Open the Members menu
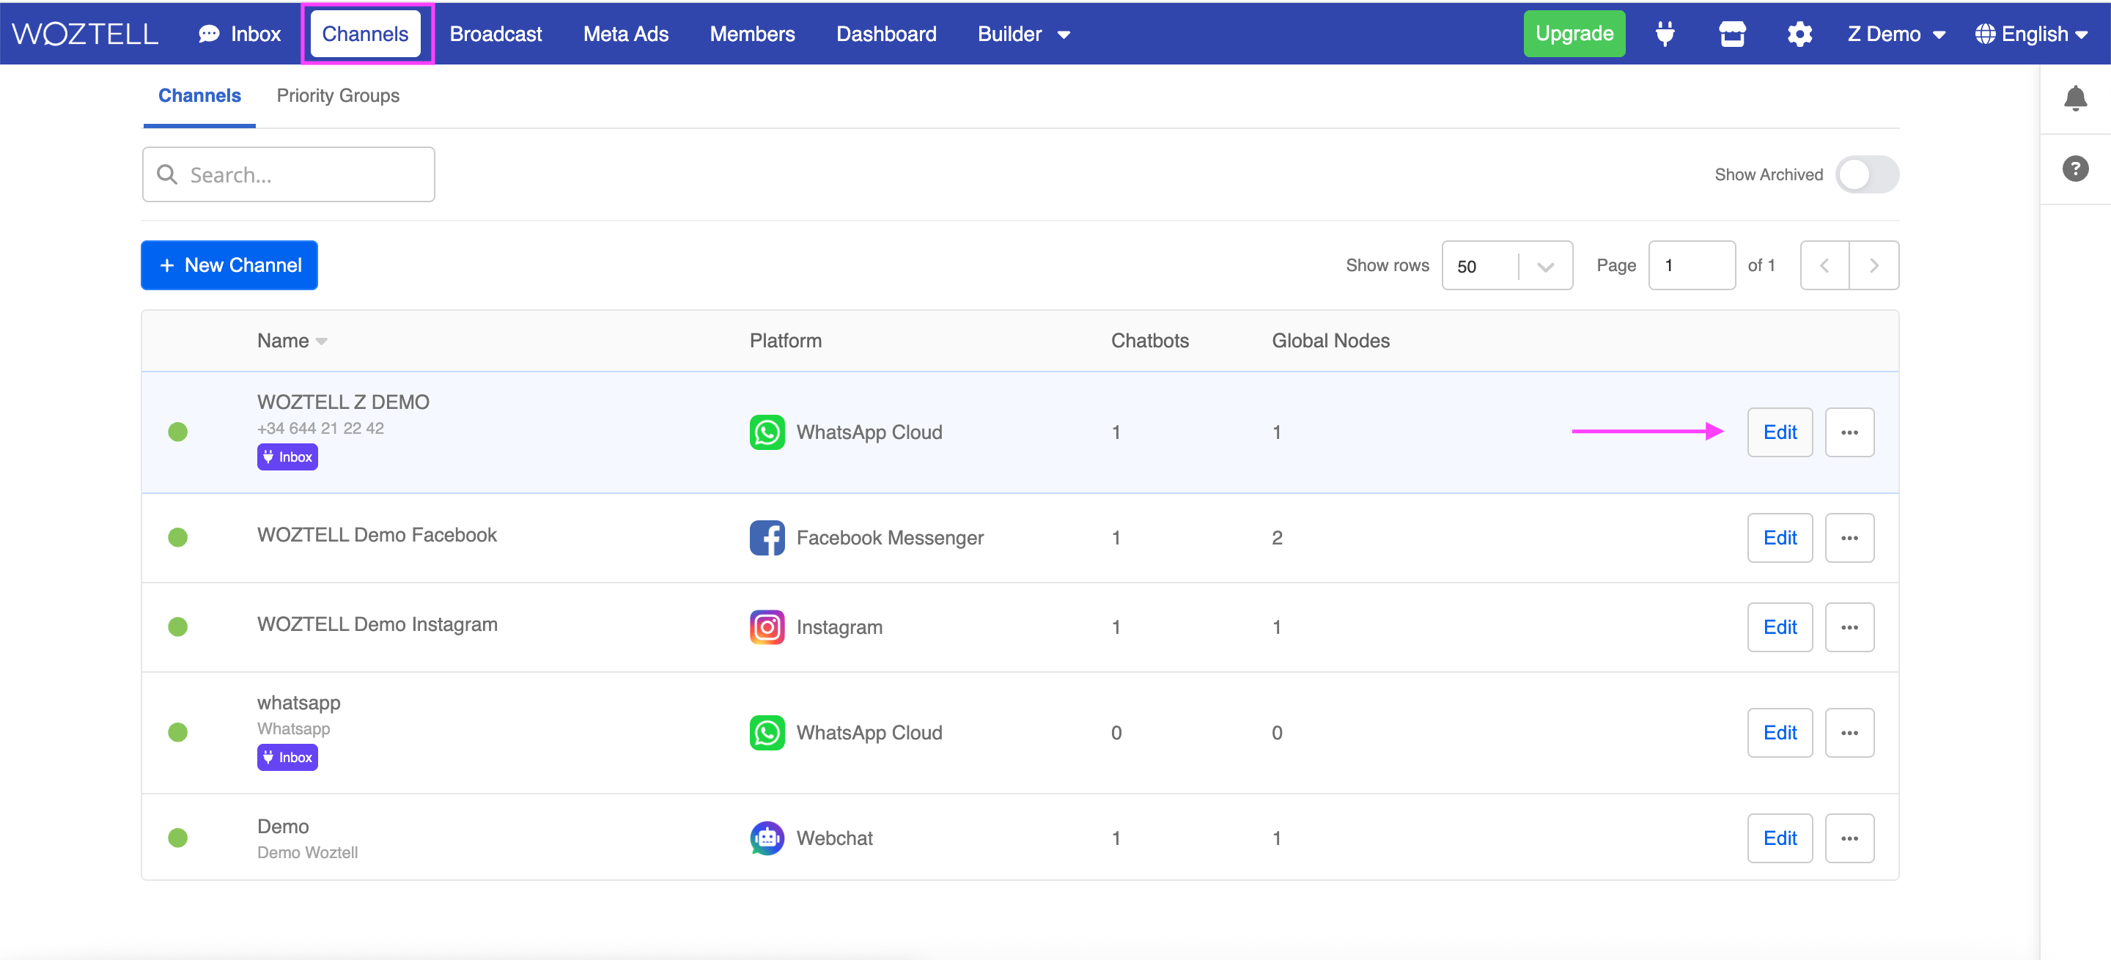The width and height of the screenshot is (2111, 960). coord(751,34)
